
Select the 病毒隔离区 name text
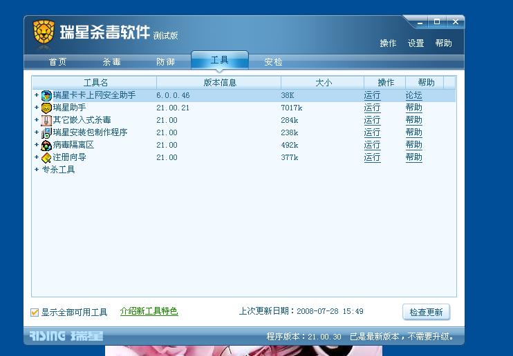pos(73,145)
